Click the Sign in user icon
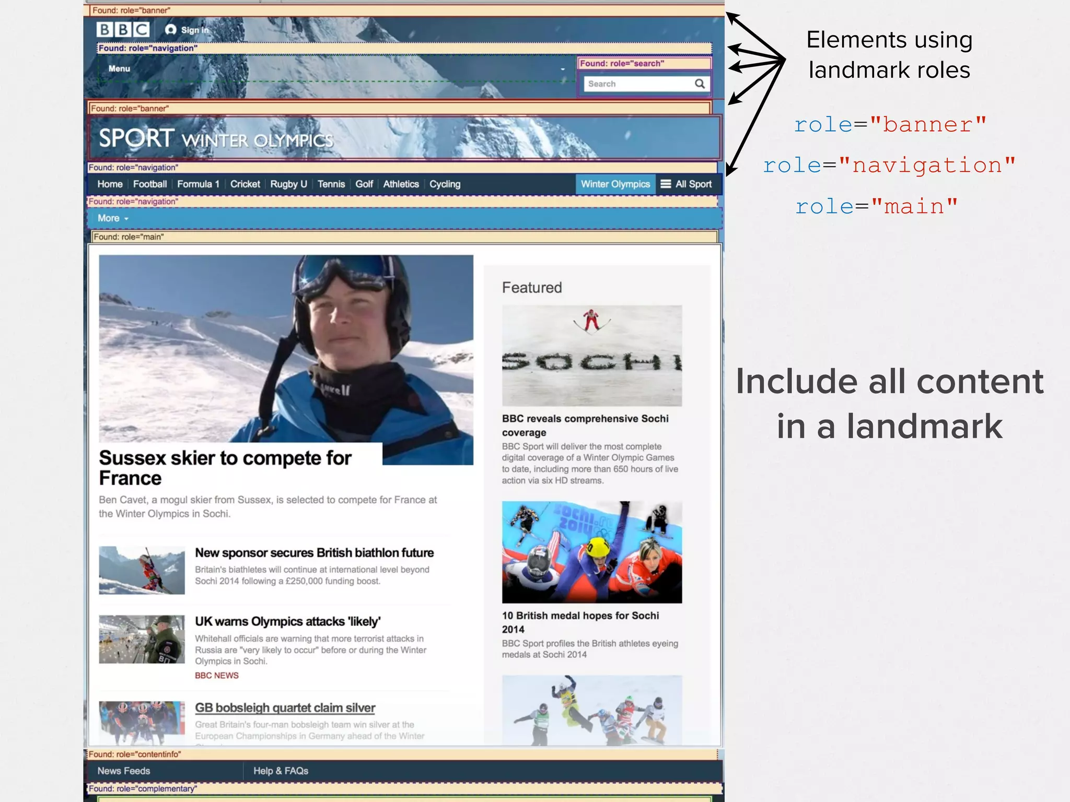 click(x=170, y=30)
